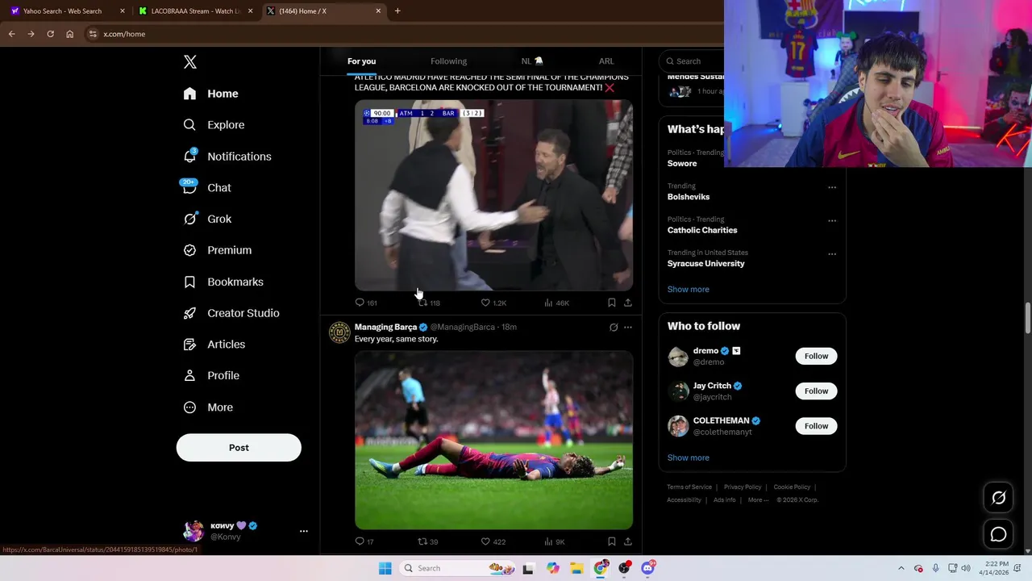Open a new browser tab
Screen dimensions: 1032x581
click(x=397, y=11)
